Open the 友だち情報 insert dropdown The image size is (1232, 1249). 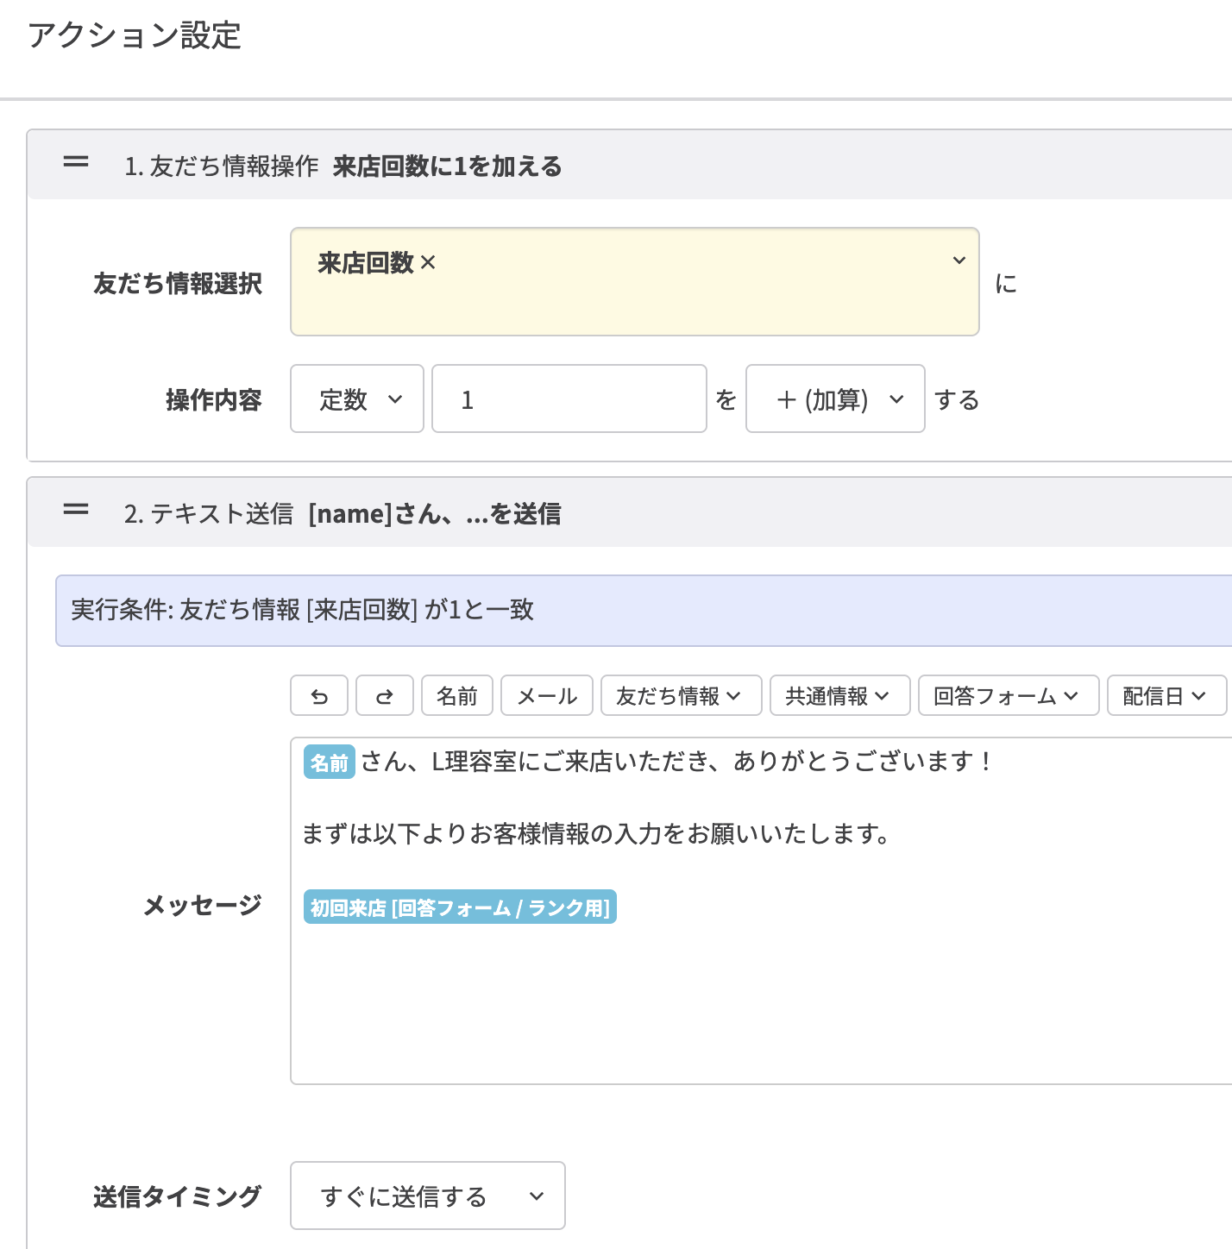[681, 695]
